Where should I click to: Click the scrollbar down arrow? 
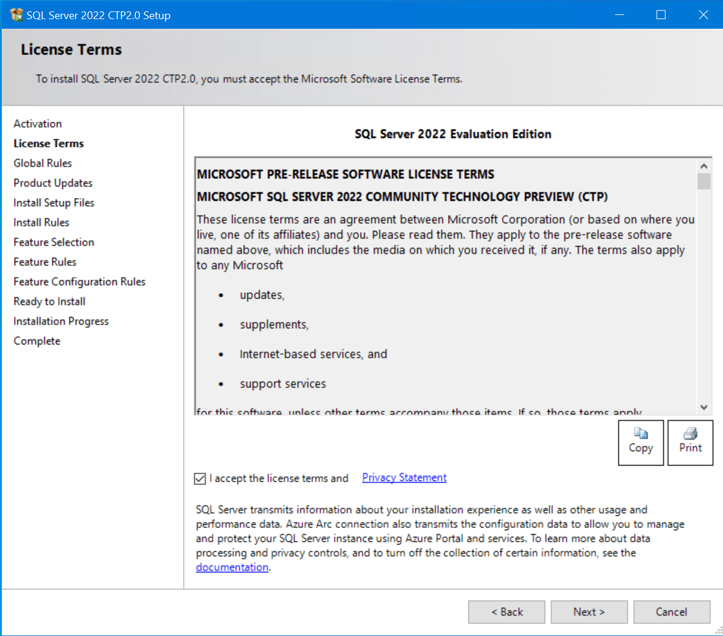tap(704, 407)
